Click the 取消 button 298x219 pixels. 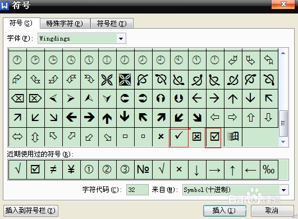click(272, 211)
